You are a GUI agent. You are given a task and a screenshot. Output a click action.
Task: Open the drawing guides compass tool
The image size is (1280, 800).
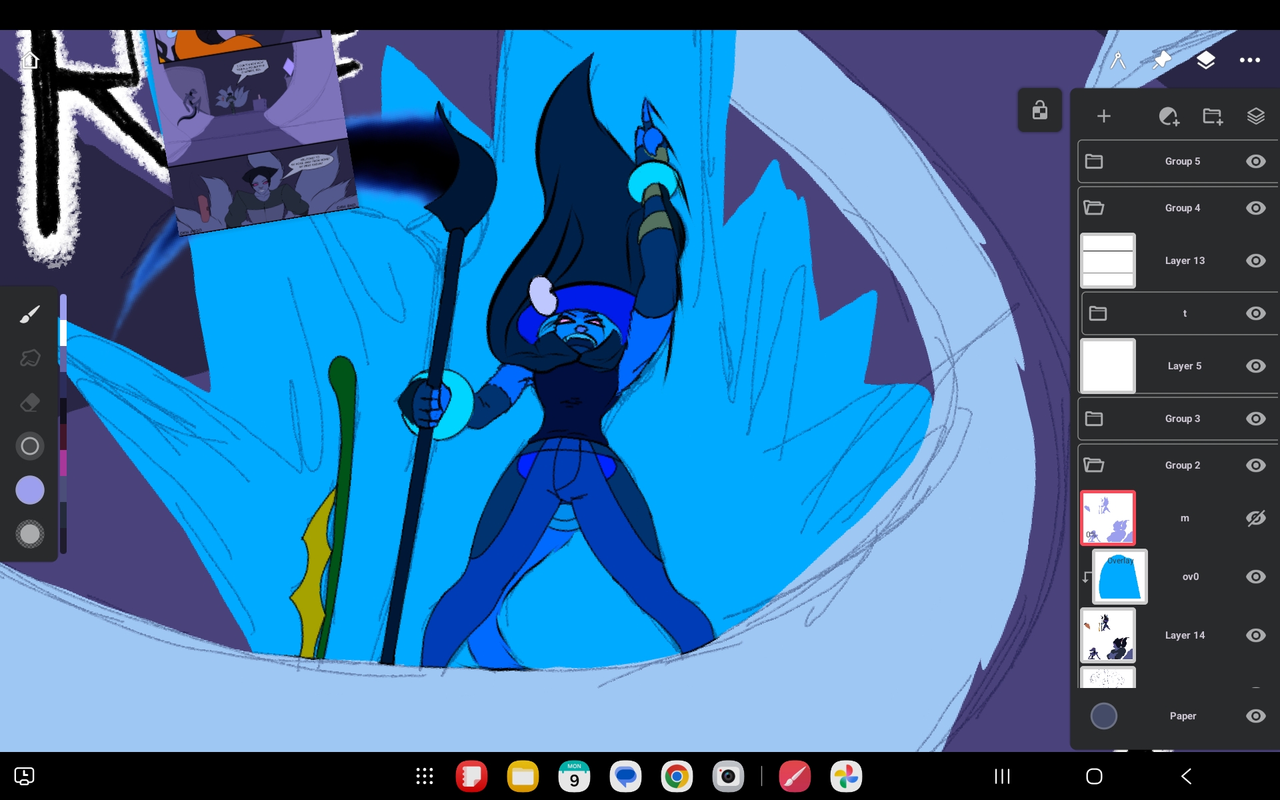click(x=1118, y=61)
